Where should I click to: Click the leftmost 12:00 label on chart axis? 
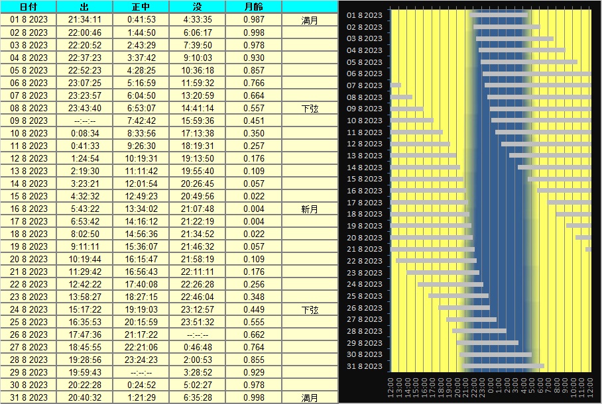(391, 387)
